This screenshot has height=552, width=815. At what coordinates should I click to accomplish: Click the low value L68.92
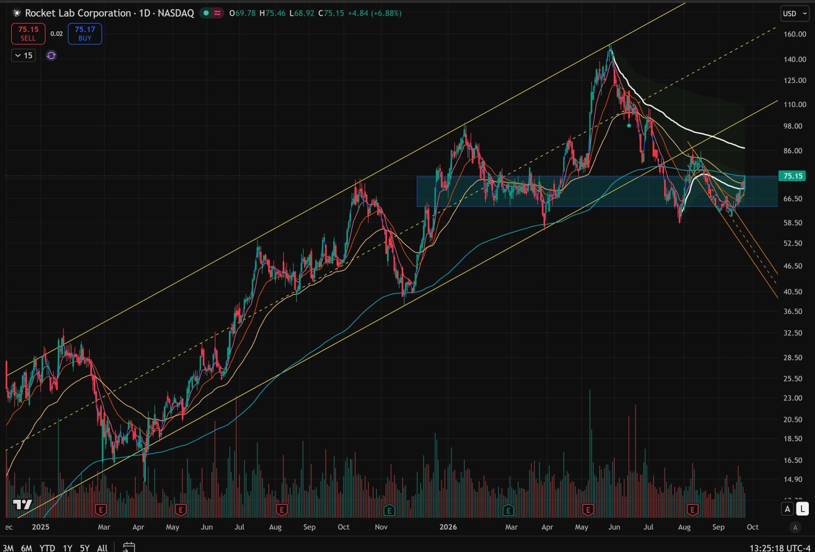pos(301,13)
